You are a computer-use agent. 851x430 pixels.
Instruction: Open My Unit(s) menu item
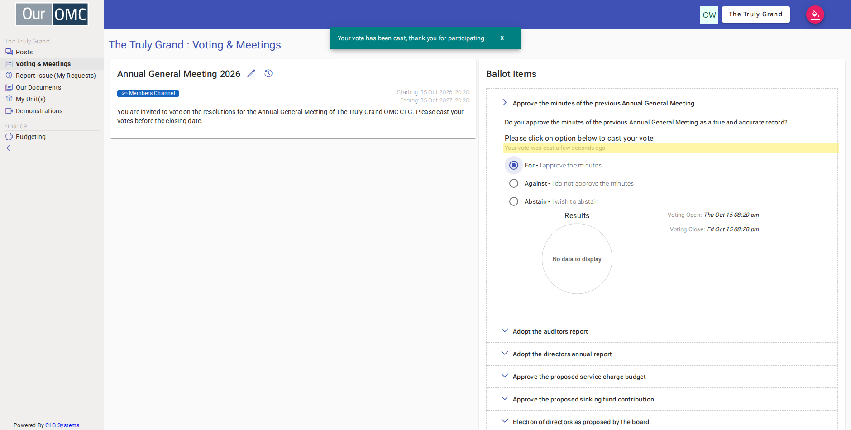tap(31, 99)
